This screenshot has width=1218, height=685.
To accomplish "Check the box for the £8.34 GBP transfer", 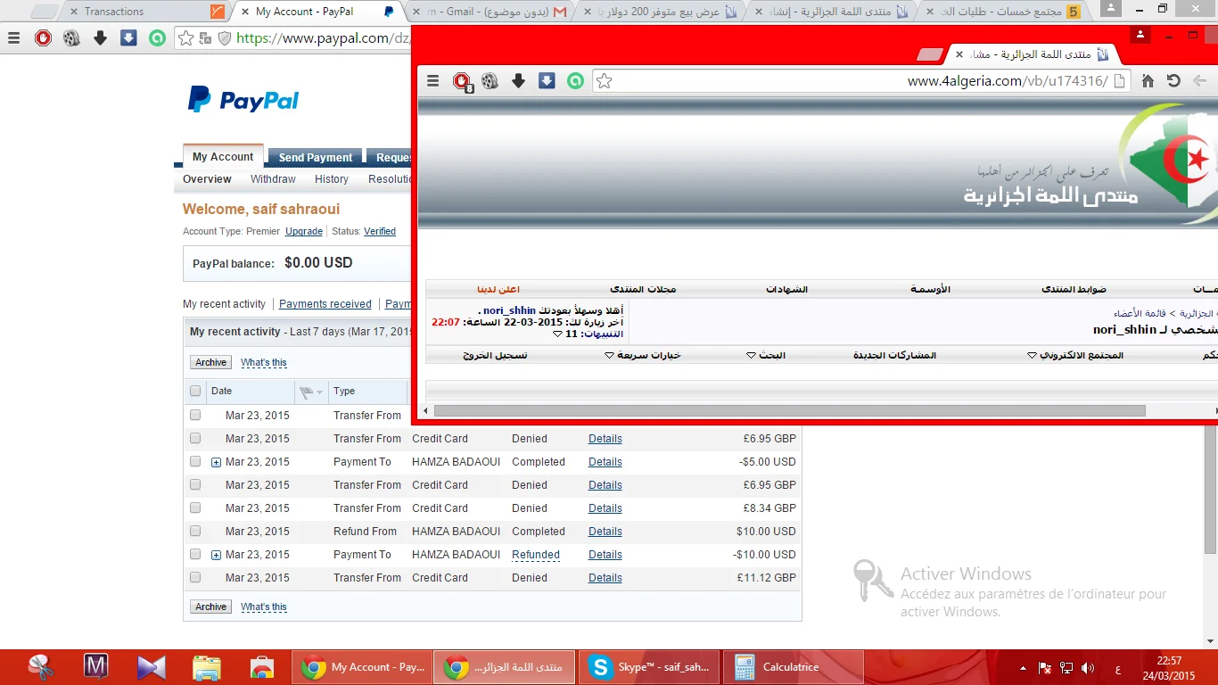I will [x=195, y=508].
